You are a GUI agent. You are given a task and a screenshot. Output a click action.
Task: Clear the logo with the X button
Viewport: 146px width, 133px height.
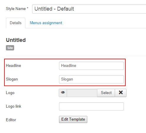tap(121, 93)
